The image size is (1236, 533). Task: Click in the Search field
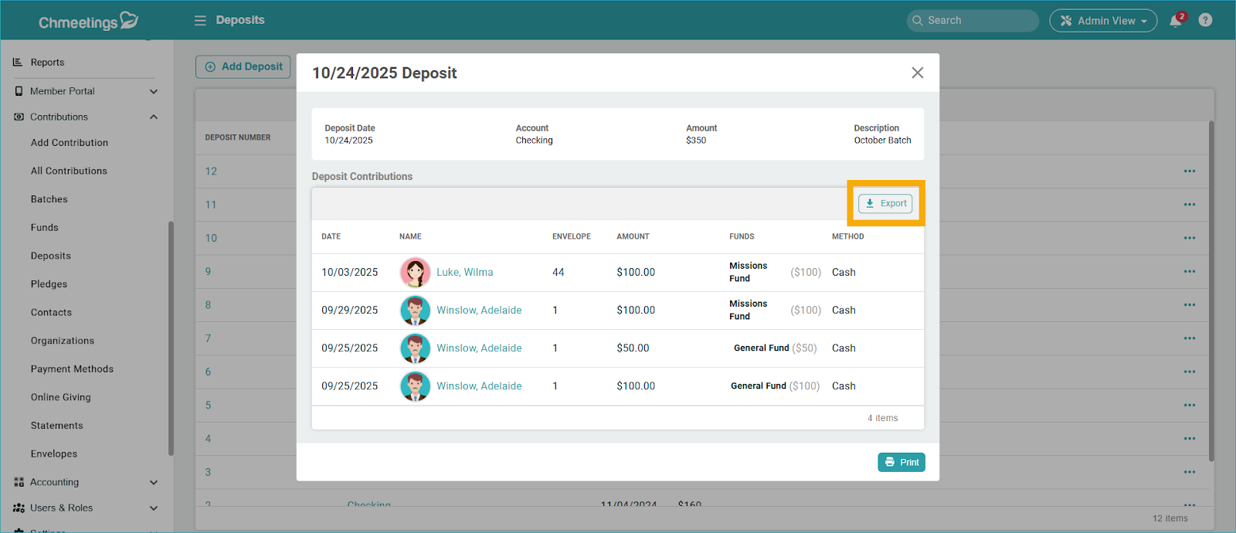point(973,21)
